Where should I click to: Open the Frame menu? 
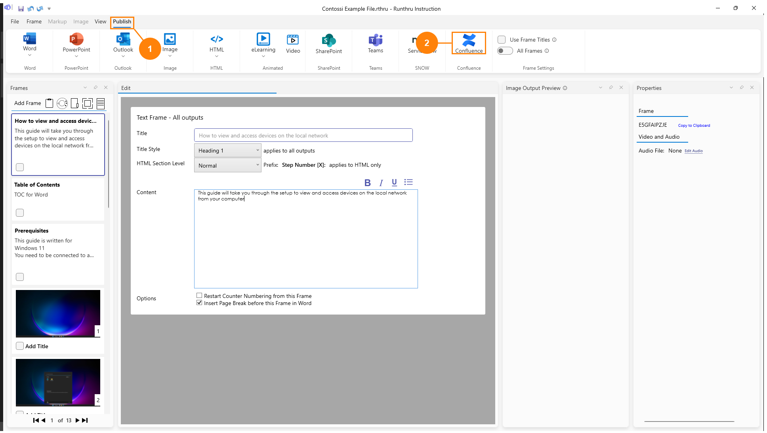(34, 21)
